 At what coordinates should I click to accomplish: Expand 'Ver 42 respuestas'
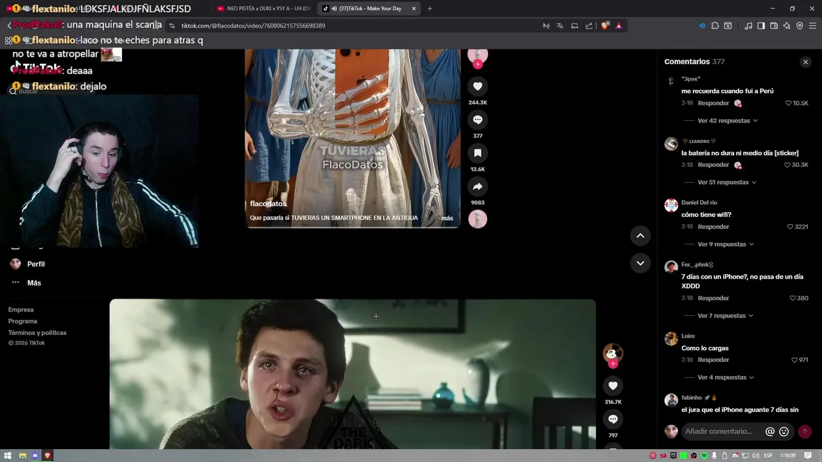click(x=728, y=121)
